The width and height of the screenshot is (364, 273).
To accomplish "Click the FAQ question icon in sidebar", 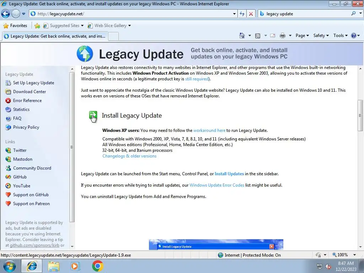I will [x=8, y=118].
